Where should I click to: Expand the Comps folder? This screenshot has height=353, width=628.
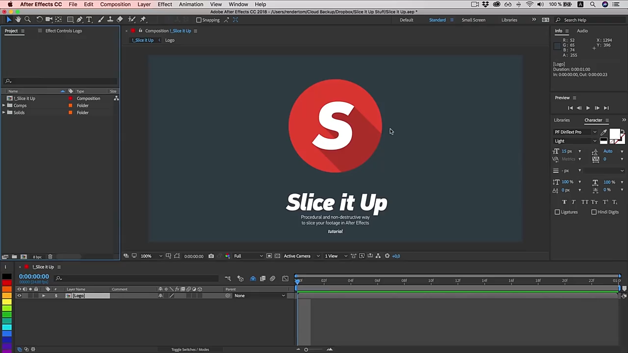point(4,105)
